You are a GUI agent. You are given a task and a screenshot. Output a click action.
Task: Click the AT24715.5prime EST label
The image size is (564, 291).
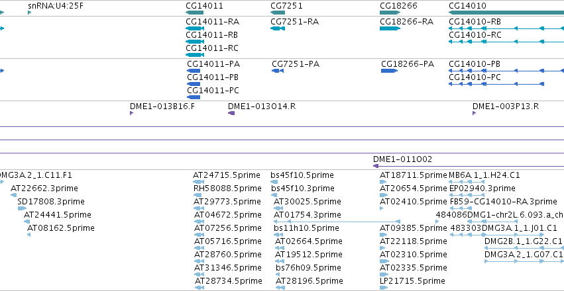coord(226,175)
